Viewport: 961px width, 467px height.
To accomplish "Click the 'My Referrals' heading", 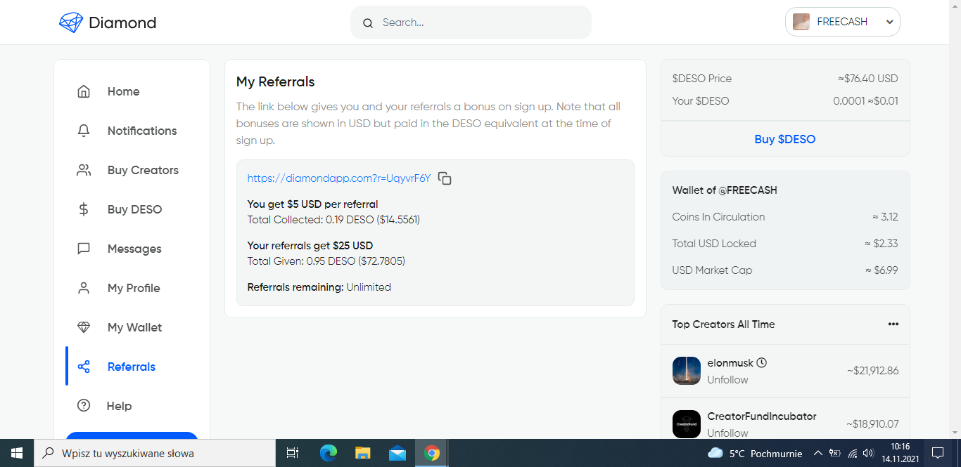I will [275, 82].
